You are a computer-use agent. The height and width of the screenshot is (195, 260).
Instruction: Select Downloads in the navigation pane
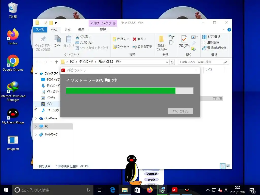(x=51, y=86)
